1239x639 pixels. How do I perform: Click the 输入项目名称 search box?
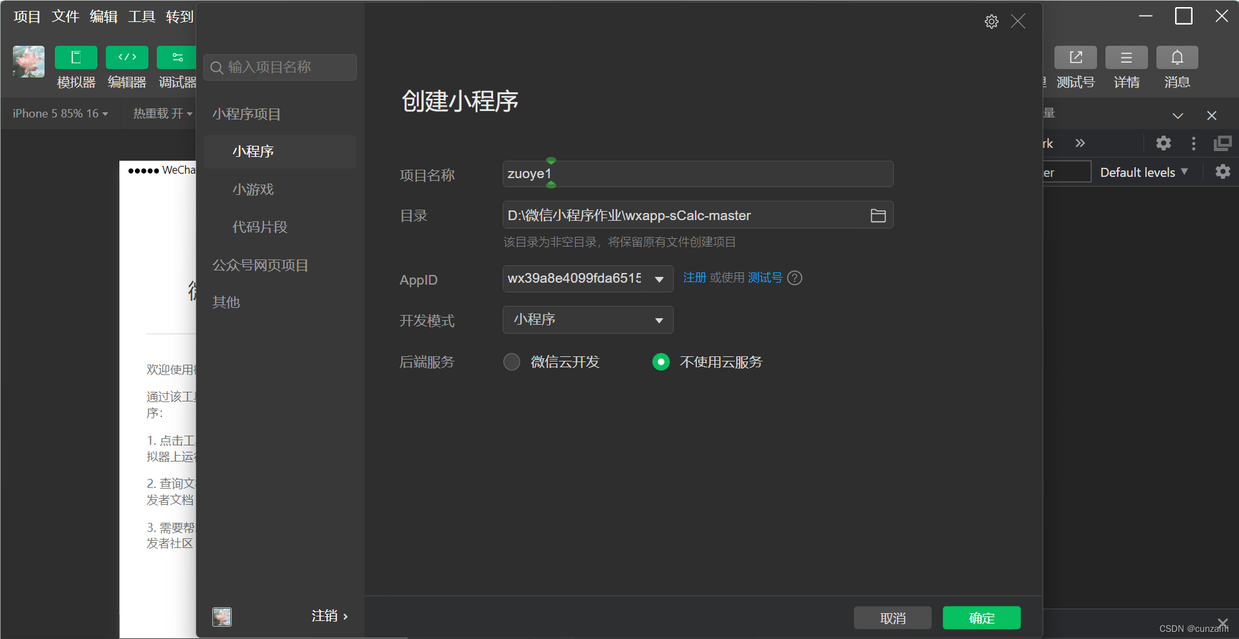[x=280, y=68]
